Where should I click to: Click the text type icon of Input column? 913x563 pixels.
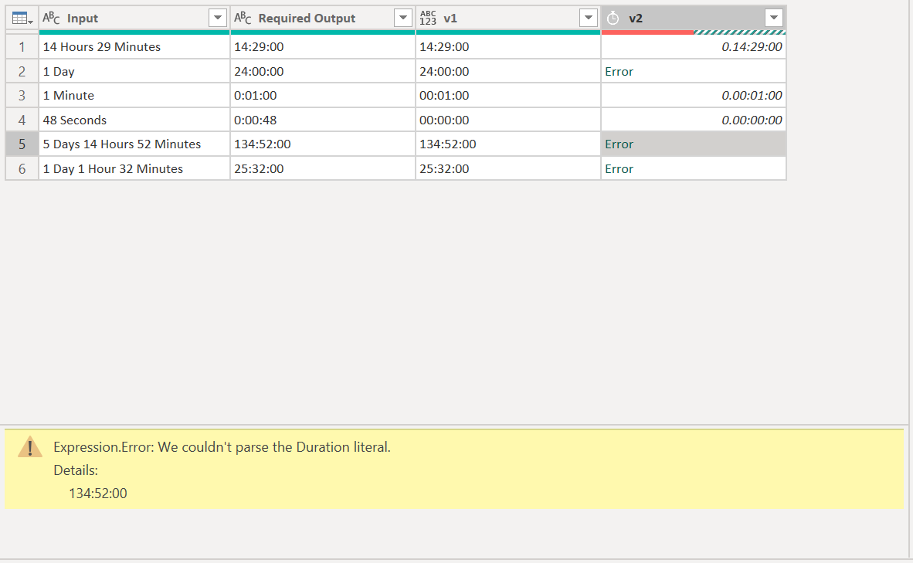coord(51,18)
